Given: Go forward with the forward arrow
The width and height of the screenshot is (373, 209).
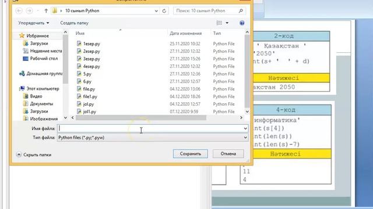Looking at the screenshot, I should [29, 10].
